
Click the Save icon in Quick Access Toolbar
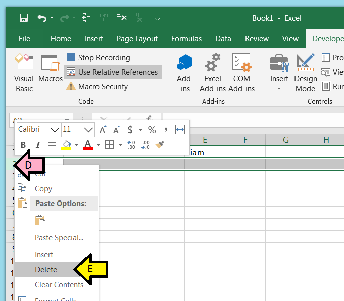click(x=23, y=18)
